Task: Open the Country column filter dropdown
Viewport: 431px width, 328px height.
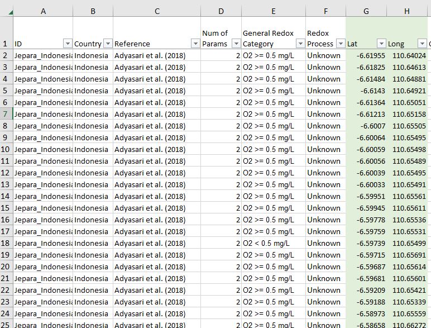Action: 108,44
